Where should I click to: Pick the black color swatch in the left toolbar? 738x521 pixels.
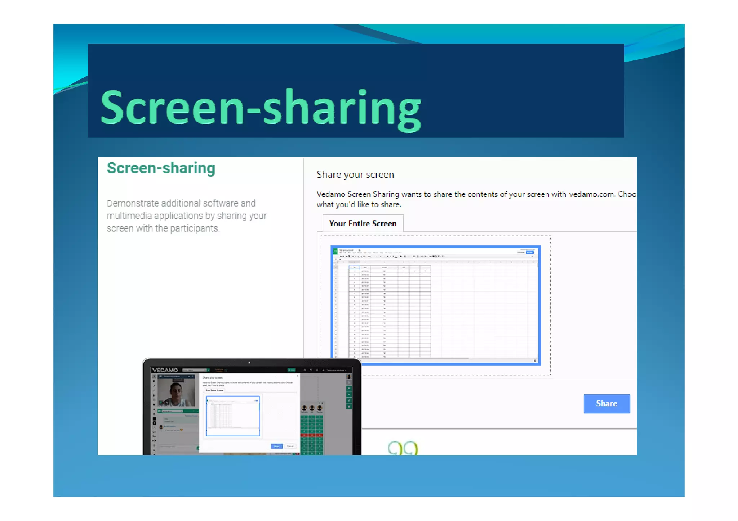coord(154,418)
